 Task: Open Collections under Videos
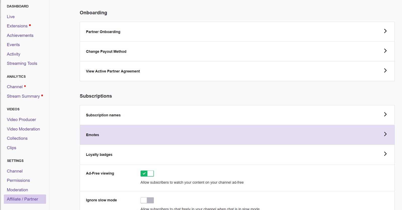tap(17, 138)
